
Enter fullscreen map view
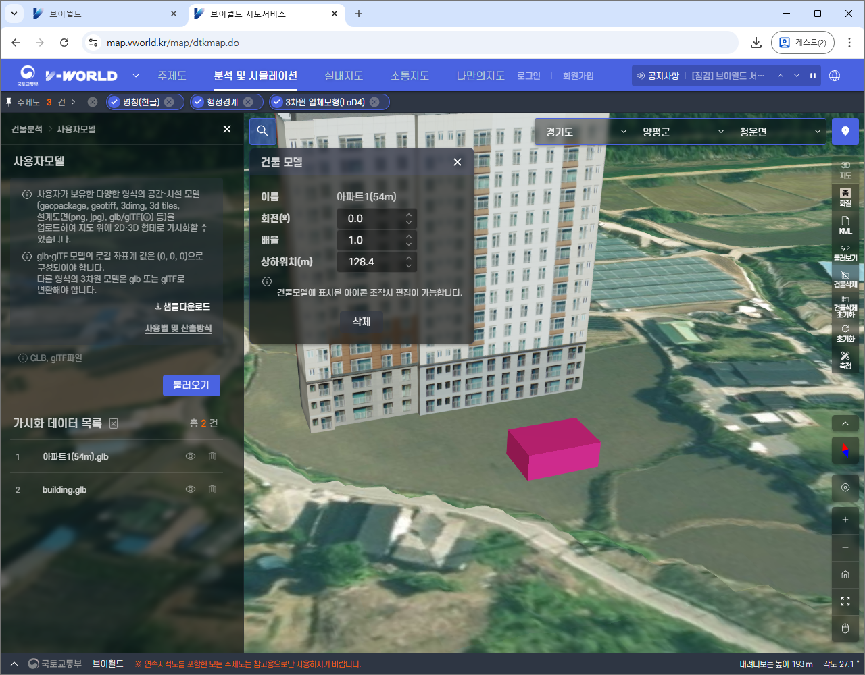[x=845, y=601]
